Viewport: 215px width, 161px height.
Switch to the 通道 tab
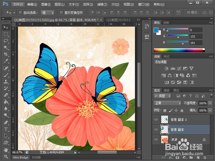click(x=166, y=90)
